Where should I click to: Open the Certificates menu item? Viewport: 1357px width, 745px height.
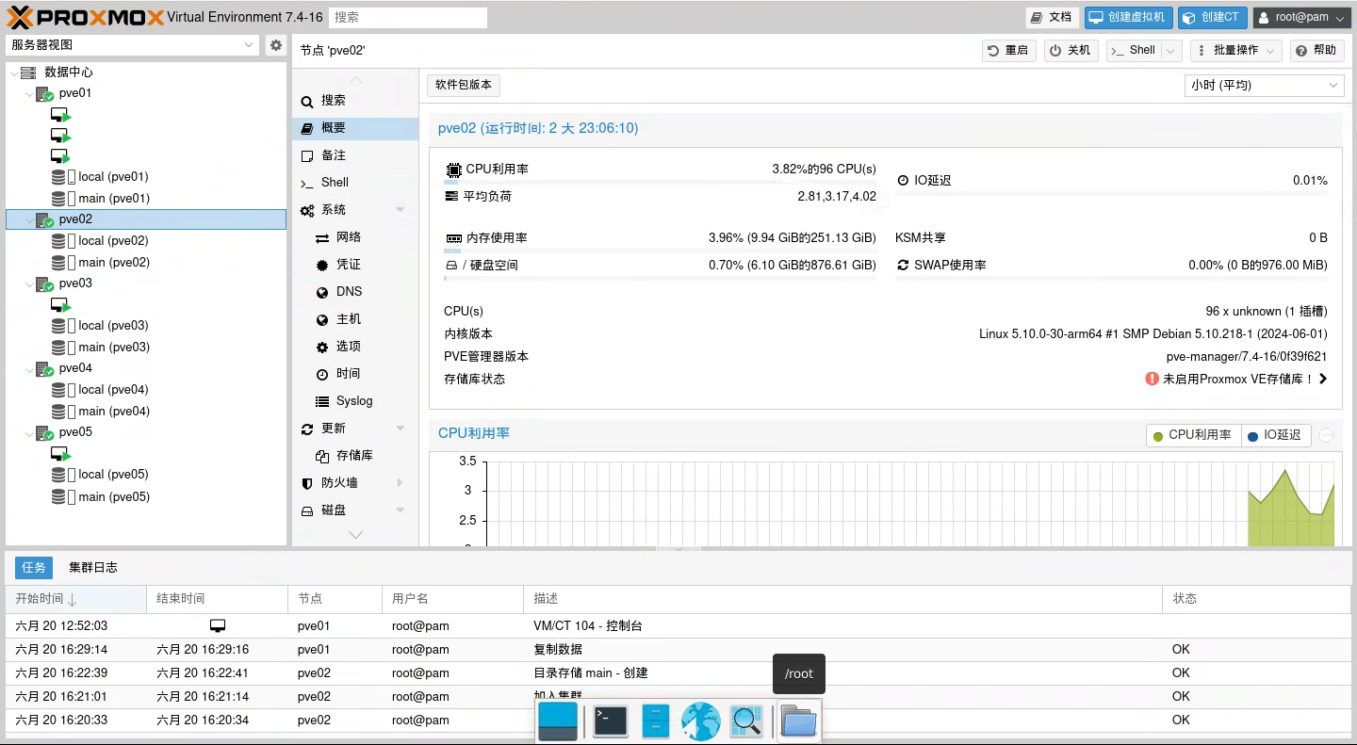[x=355, y=265]
